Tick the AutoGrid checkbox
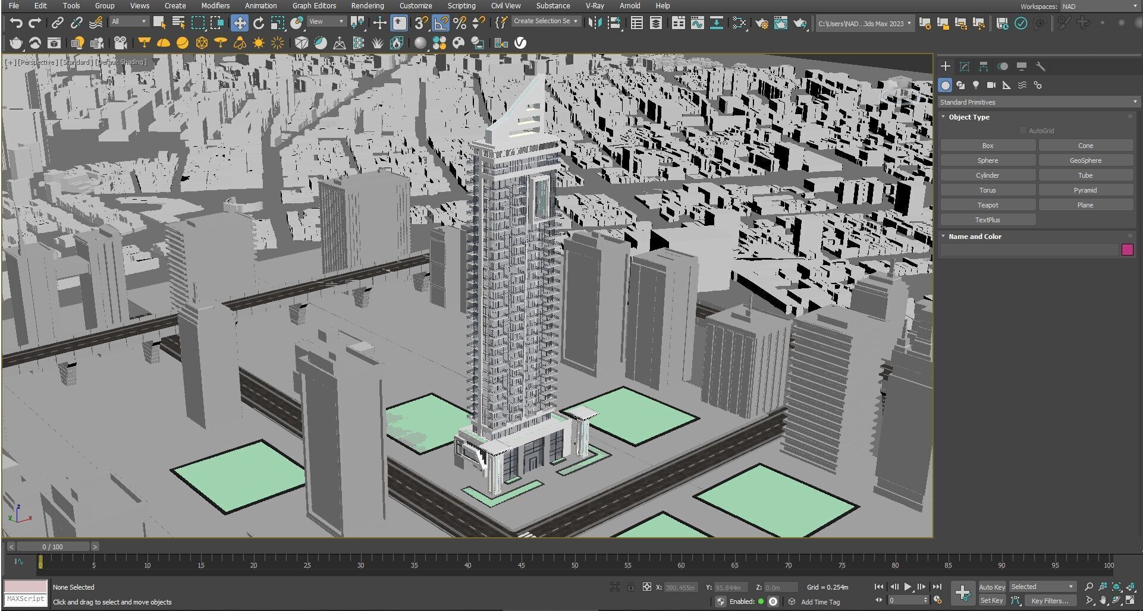 click(1023, 131)
